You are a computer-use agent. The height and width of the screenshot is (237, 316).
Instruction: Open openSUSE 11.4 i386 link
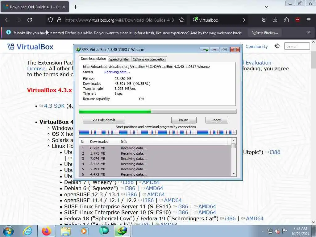pyautogui.click(x=148, y=201)
